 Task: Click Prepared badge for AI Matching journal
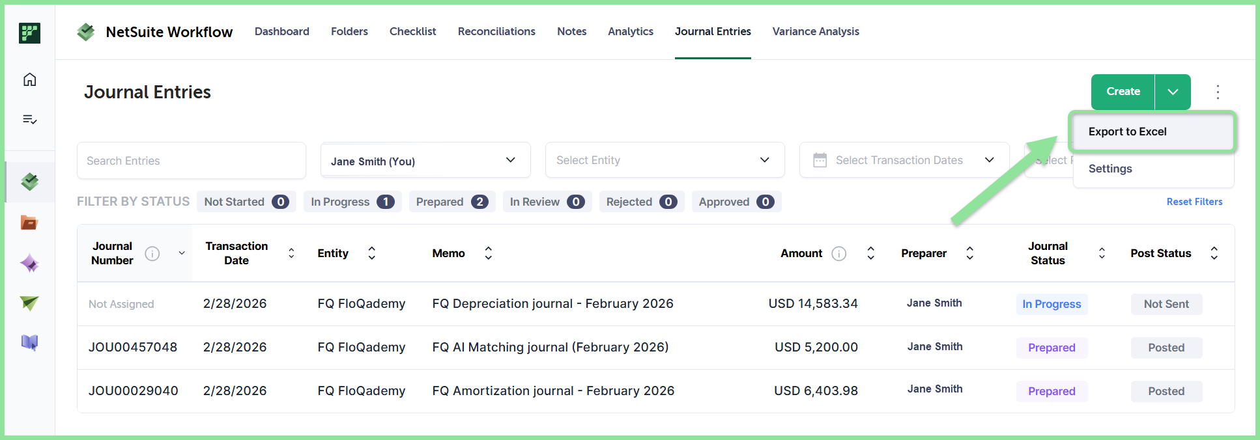1052,348
